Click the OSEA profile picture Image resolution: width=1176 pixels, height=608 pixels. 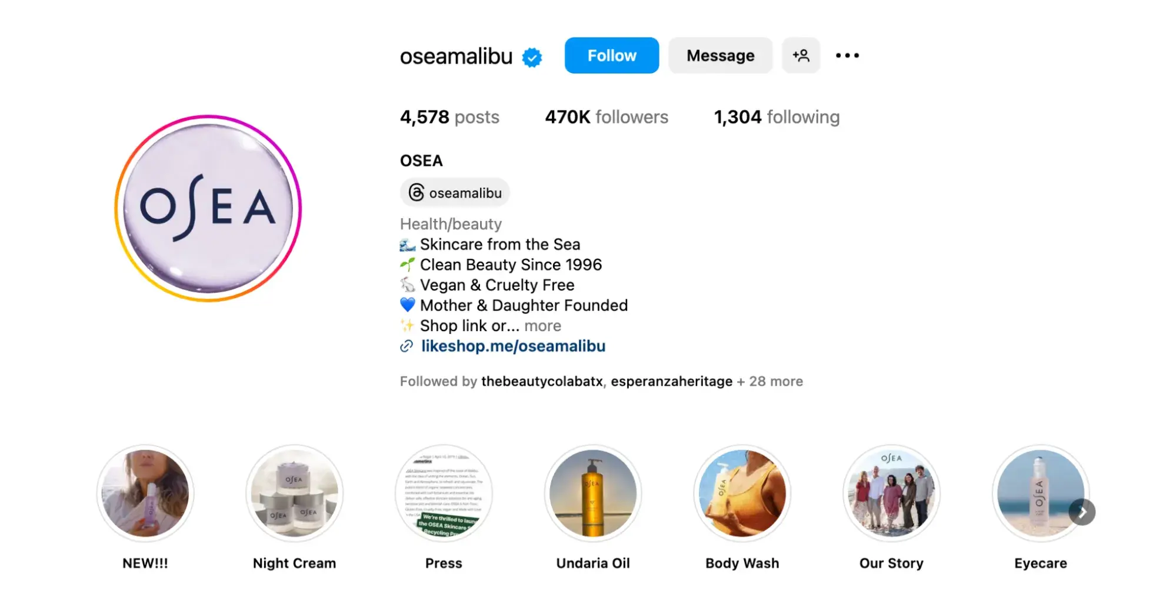(x=208, y=209)
